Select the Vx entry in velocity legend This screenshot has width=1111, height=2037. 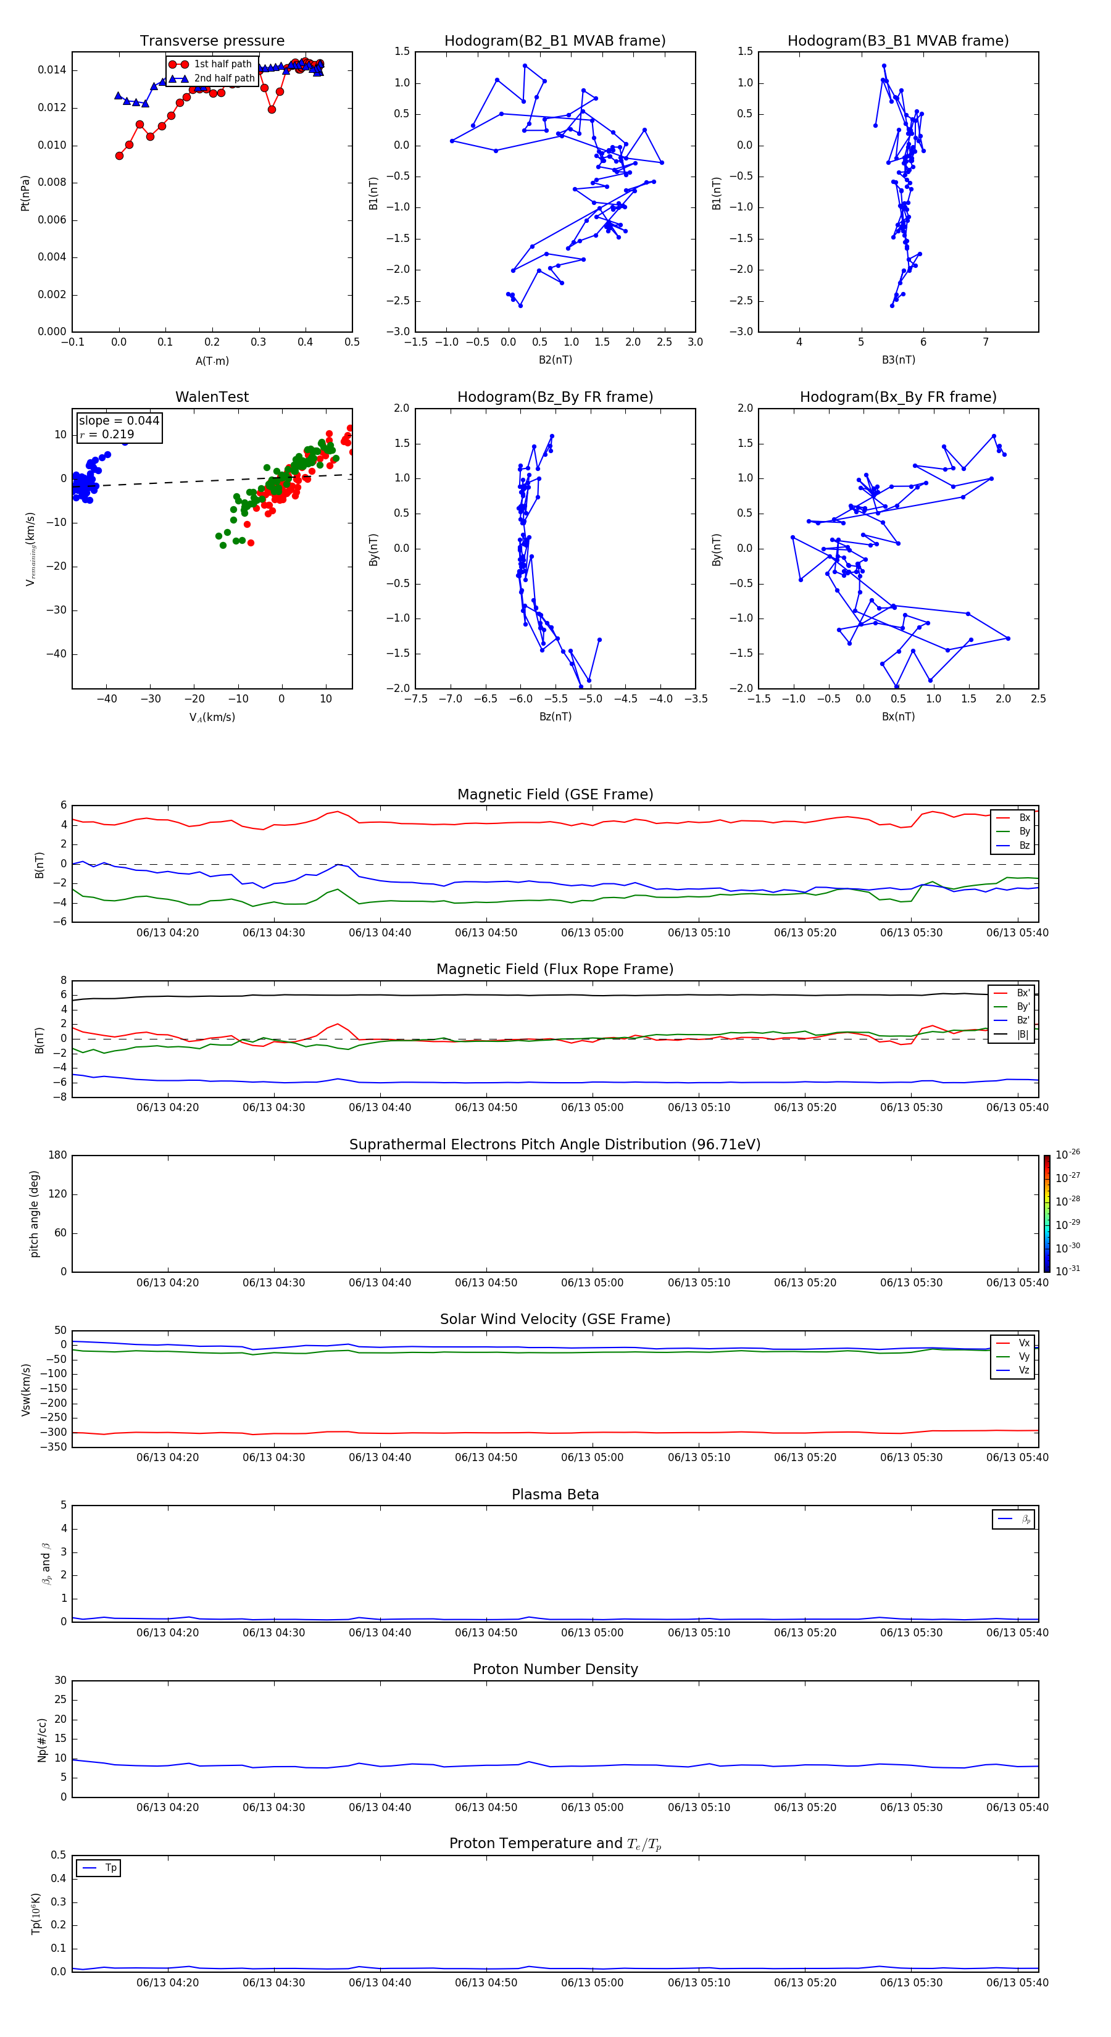tap(1013, 1343)
